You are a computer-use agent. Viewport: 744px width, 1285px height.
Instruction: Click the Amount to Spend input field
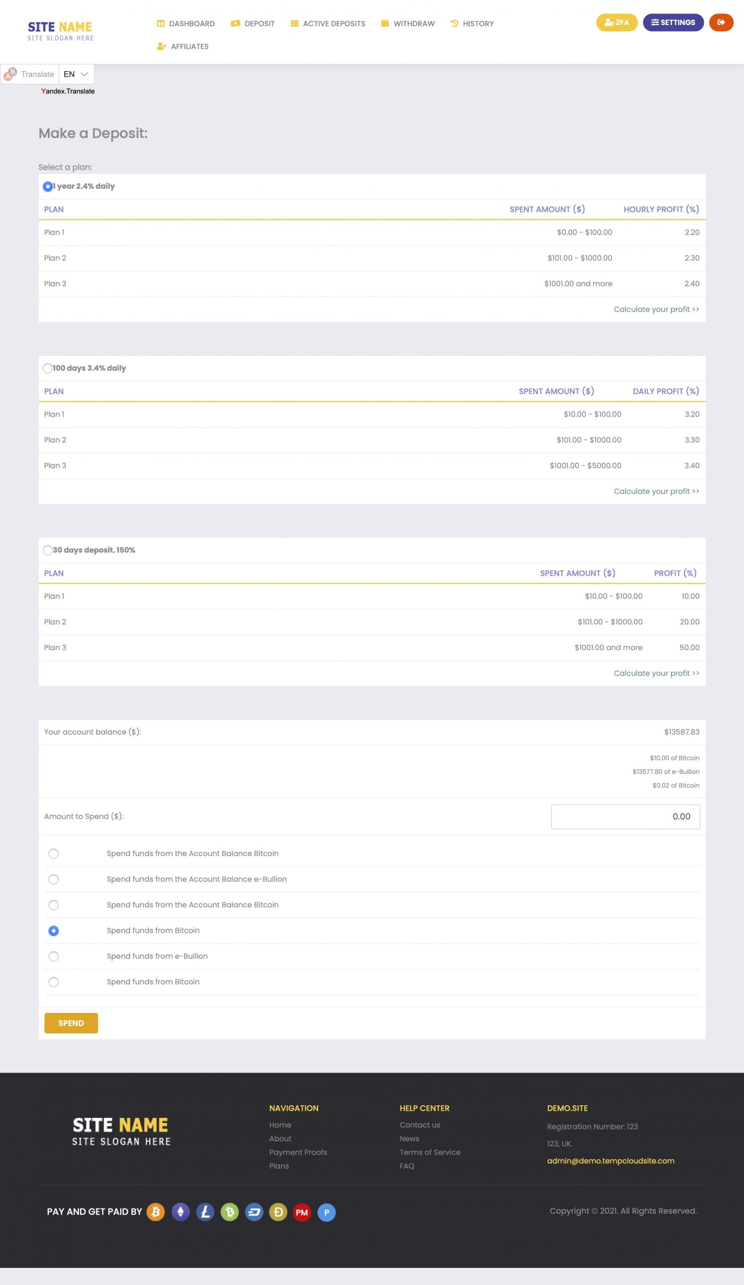tap(625, 816)
